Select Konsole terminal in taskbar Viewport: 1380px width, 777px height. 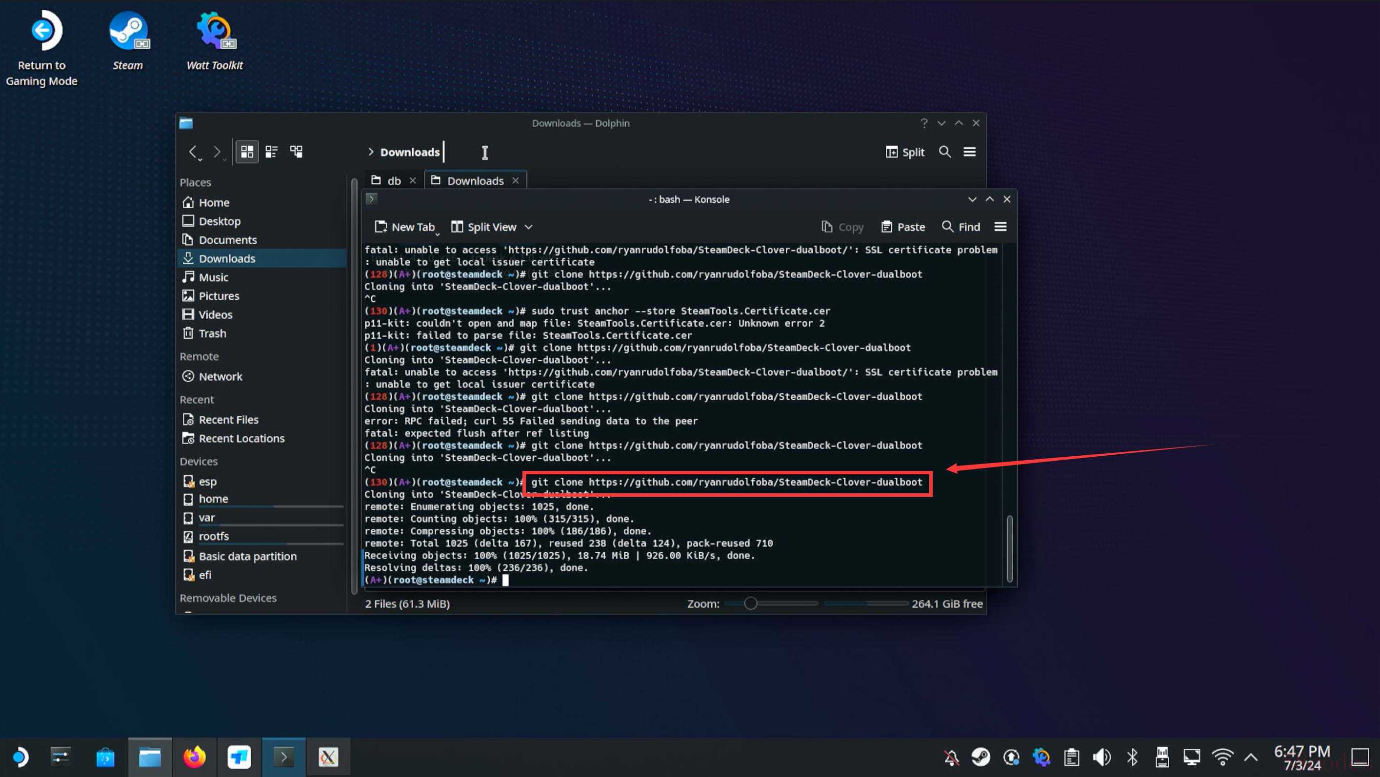(x=283, y=757)
